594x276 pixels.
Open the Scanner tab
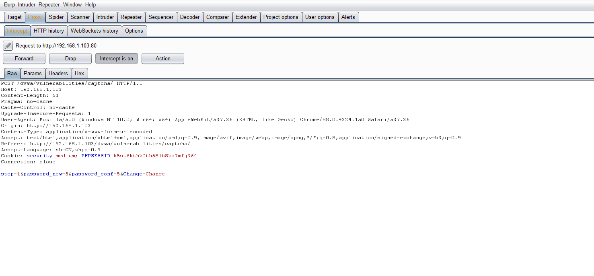click(80, 17)
